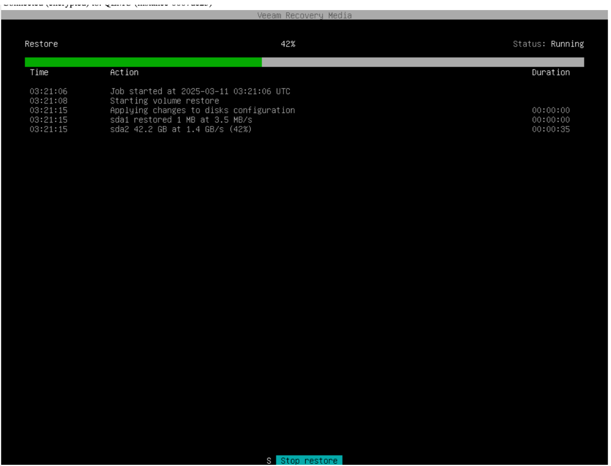Click the Stop restore button

[309, 461]
